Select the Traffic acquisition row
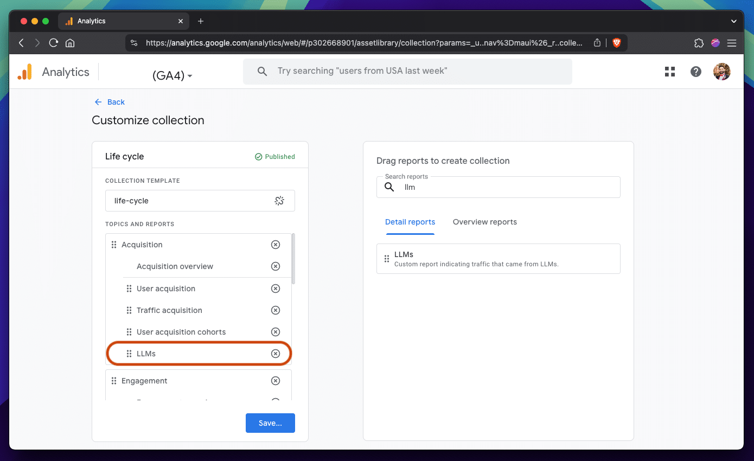Screen dimensions: 754x461 point(199,310)
